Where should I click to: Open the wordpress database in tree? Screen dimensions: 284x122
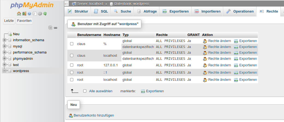(x=21, y=71)
